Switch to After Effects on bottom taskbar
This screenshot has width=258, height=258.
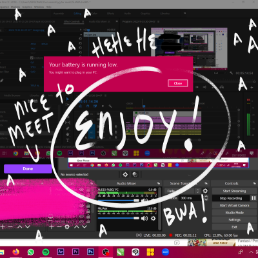(x=61, y=252)
